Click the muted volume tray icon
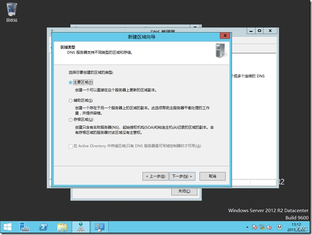 point(269,227)
